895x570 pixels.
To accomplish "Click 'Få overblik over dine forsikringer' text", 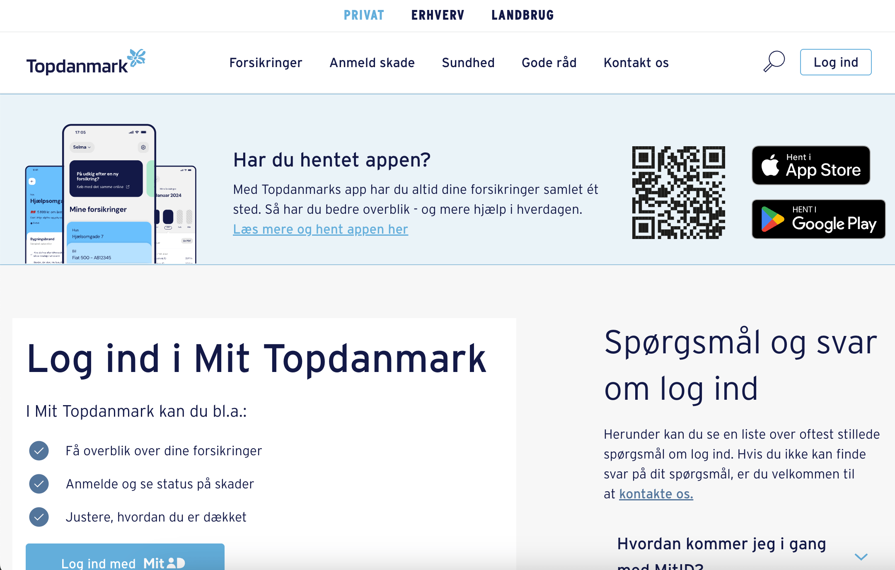I will [x=164, y=451].
